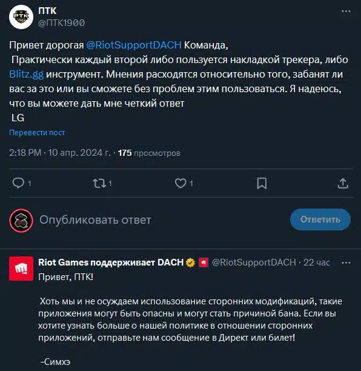This screenshot has width=361, height=371.
Task: Open the ПТК avatar profile picture
Action: [21, 17]
